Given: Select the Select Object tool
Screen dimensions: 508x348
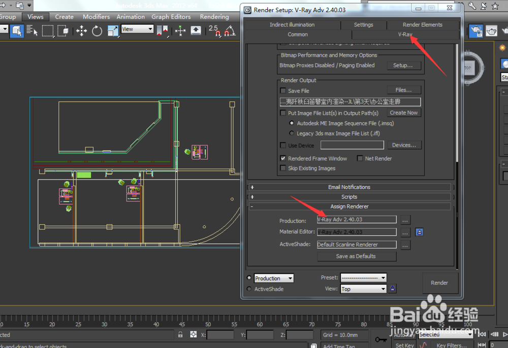Looking at the screenshot, I should pyautogui.click(x=17, y=31).
